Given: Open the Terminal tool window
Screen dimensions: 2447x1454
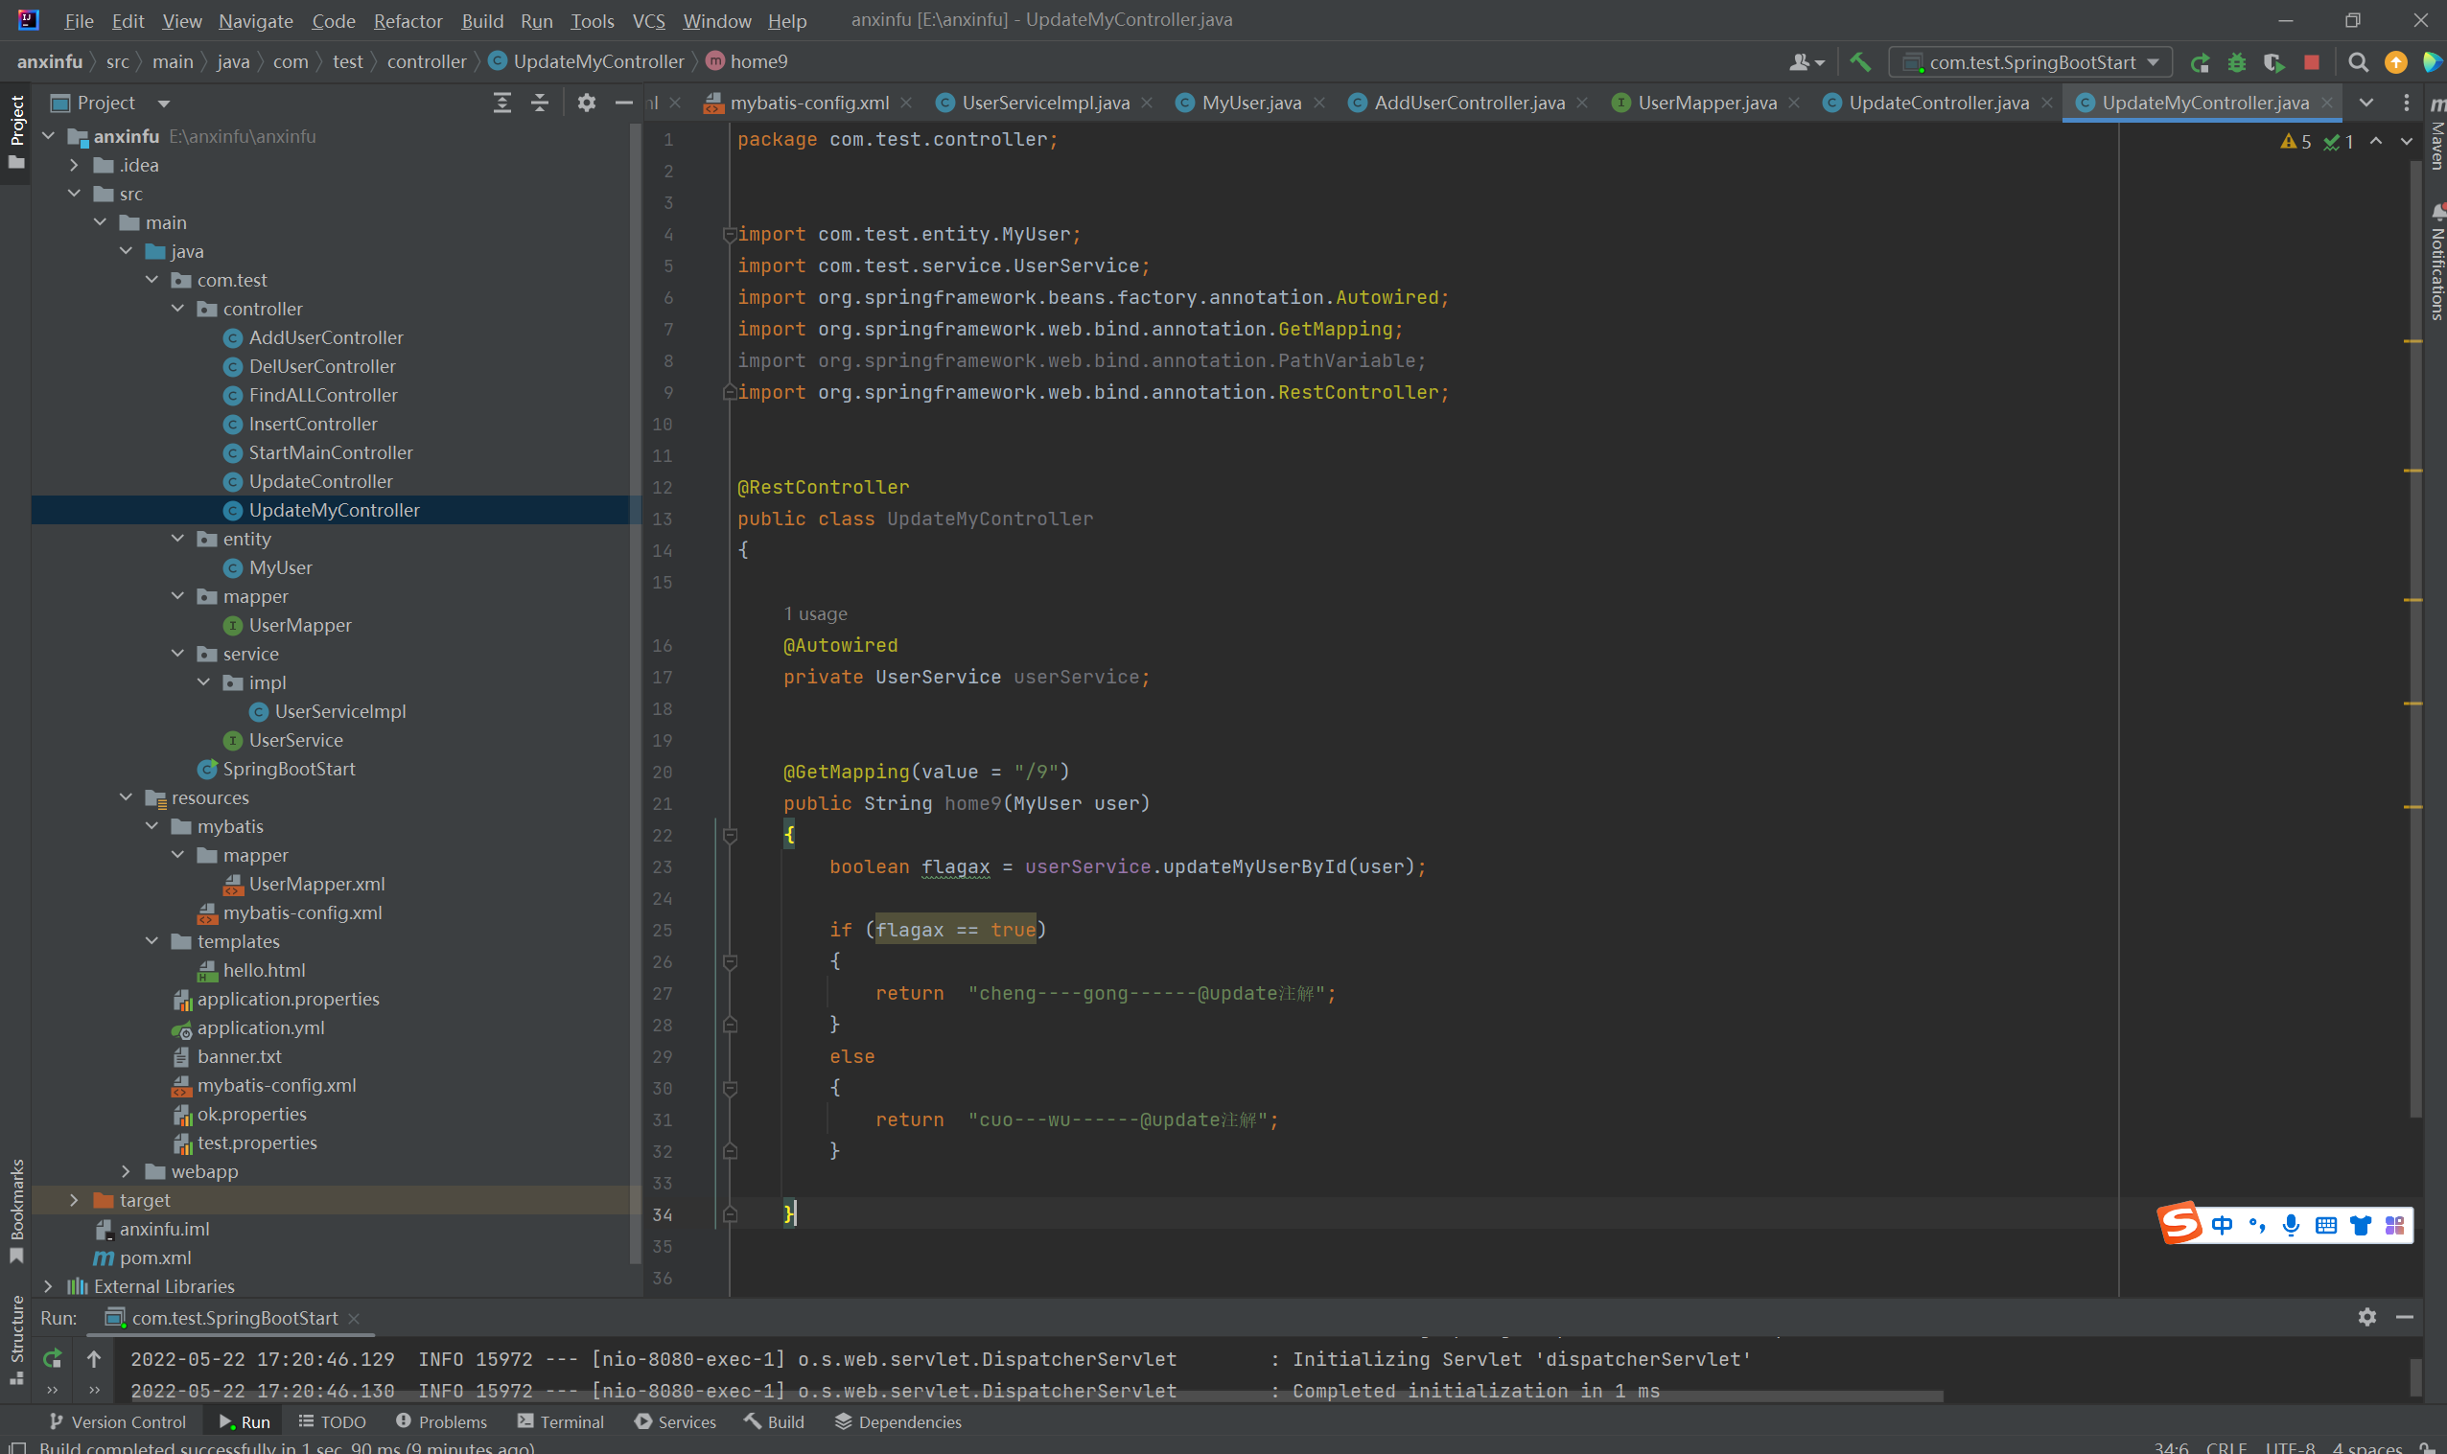Looking at the screenshot, I should click(x=561, y=1421).
